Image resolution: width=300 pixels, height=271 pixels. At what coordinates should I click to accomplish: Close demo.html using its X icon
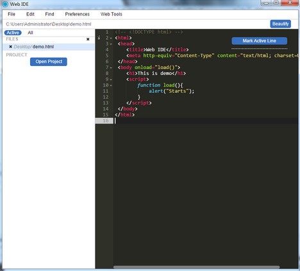tap(10, 47)
